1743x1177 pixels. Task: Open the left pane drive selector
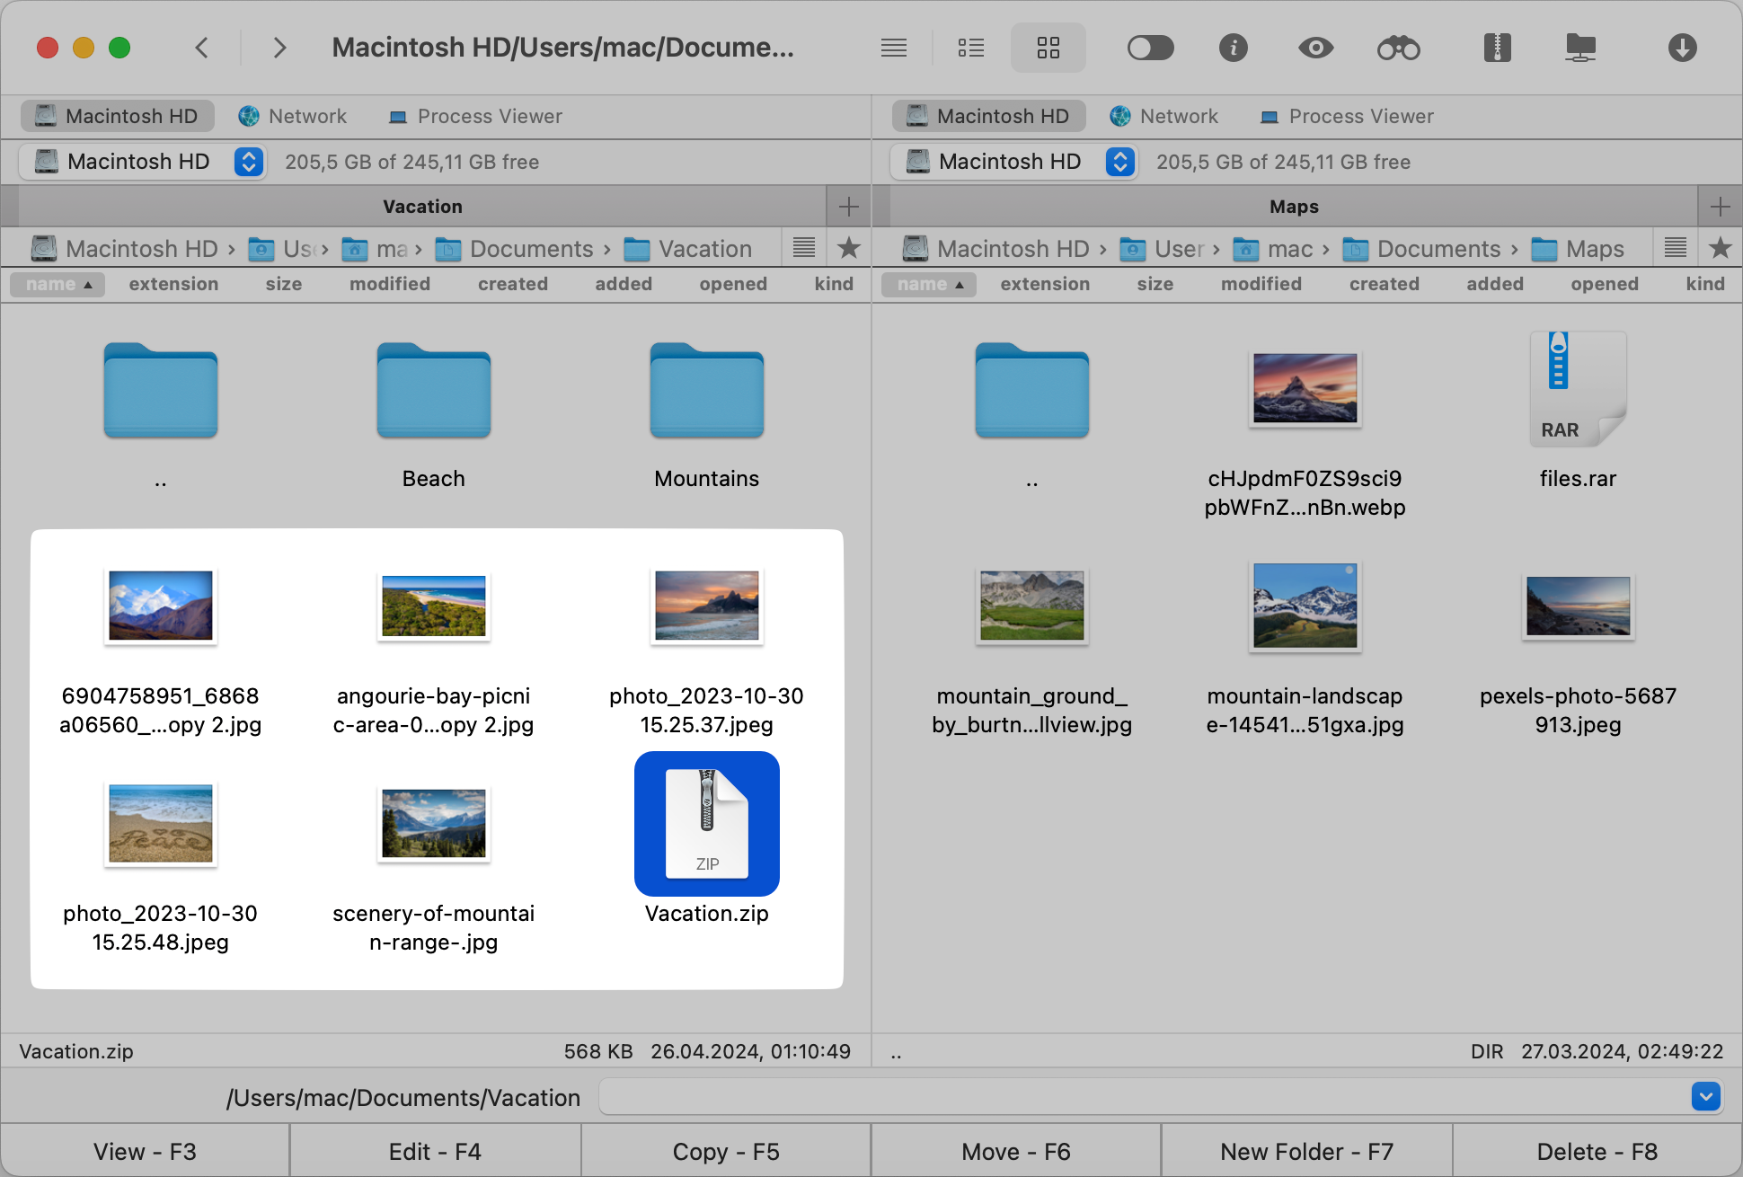point(249,162)
